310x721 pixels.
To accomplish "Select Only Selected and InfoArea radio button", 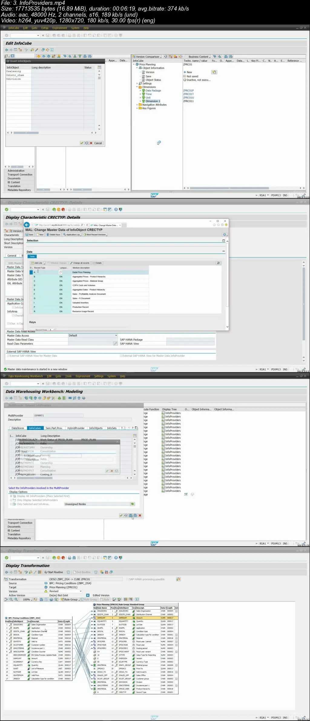I will click(x=11, y=504).
